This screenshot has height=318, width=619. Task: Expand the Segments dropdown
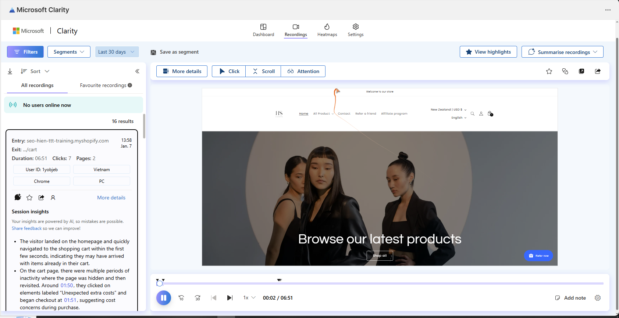69,52
